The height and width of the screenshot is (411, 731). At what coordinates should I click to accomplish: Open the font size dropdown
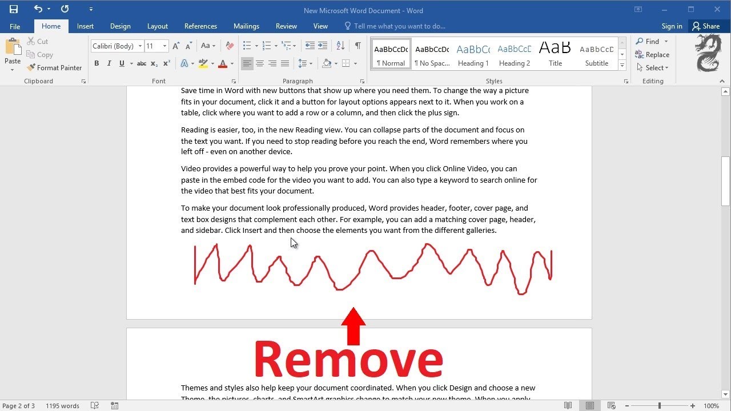coord(165,46)
